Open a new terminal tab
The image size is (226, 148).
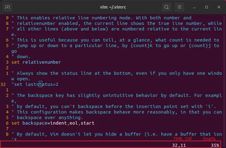tap(7, 7)
